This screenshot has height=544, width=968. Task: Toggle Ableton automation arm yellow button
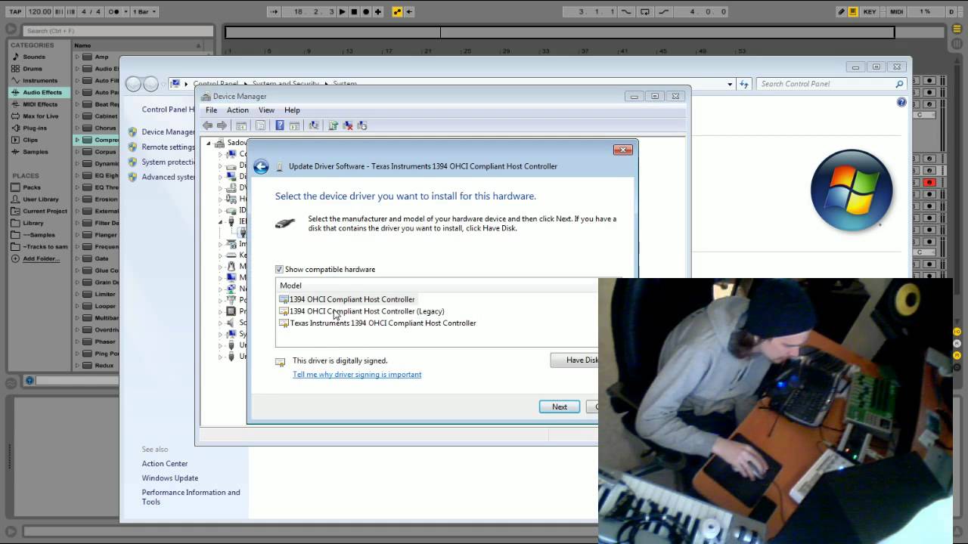pyautogui.click(x=397, y=11)
